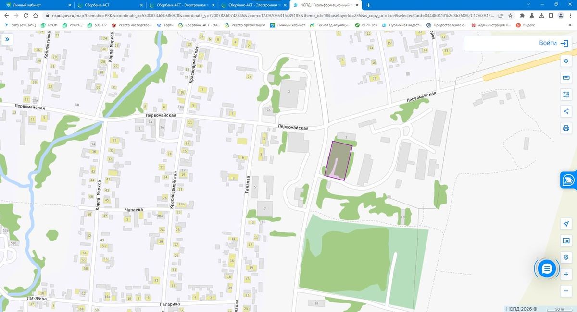Open the blue map side tab
This screenshot has height=312, width=577.
point(568,180)
